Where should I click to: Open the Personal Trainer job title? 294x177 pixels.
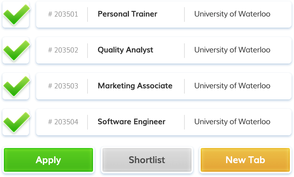pos(128,14)
